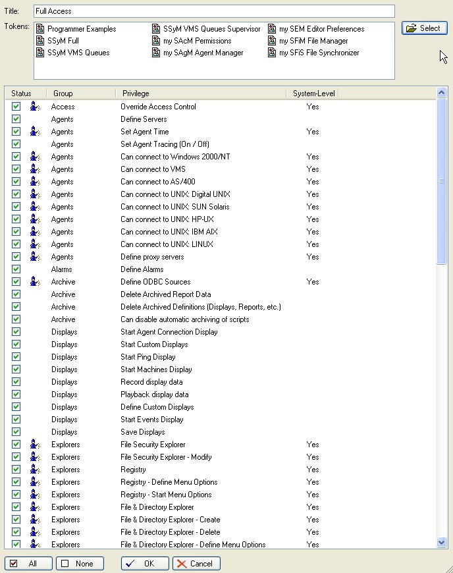Click the Programmer Examples token icon
Image resolution: width=453 pixels, height=573 pixels.
[x=41, y=29]
